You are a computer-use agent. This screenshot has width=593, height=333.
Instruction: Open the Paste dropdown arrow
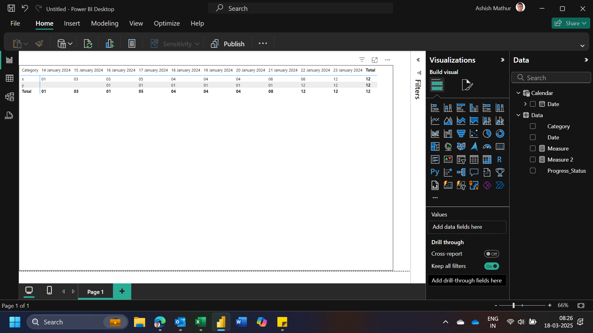tap(26, 44)
